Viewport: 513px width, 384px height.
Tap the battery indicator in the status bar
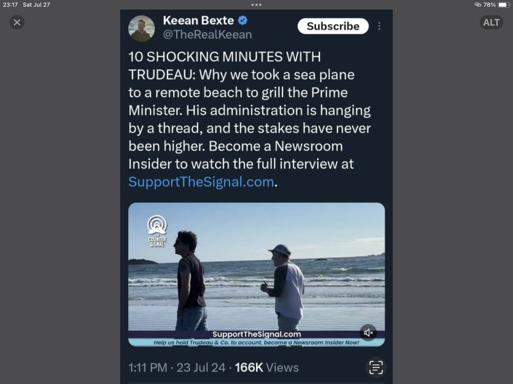click(504, 5)
